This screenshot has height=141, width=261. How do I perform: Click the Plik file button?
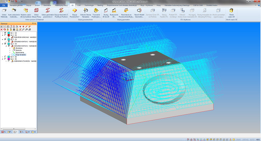pos(4,6)
